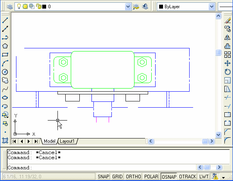Switch to the Layout1 tab
The image size is (233, 181).
pyautogui.click(x=67, y=141)
